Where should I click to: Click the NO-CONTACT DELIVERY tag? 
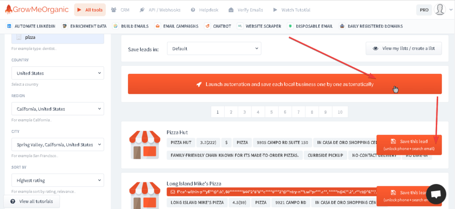pos(374,155)
